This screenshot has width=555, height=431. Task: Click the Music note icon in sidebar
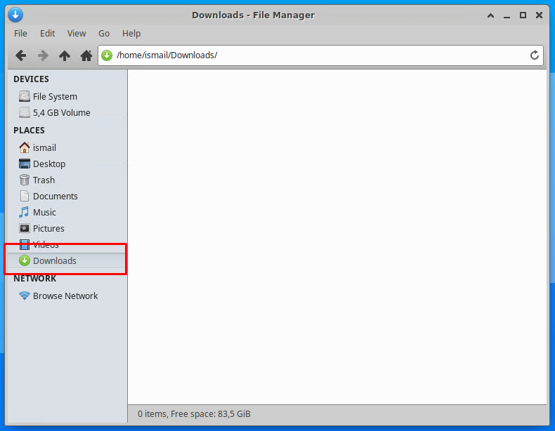pos(25,212)
